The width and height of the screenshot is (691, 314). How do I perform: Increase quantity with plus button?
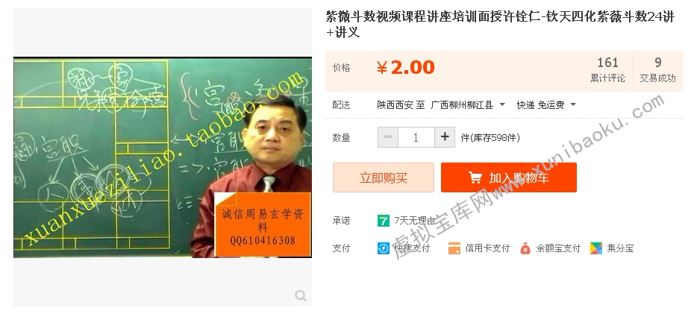coord(445,137)
